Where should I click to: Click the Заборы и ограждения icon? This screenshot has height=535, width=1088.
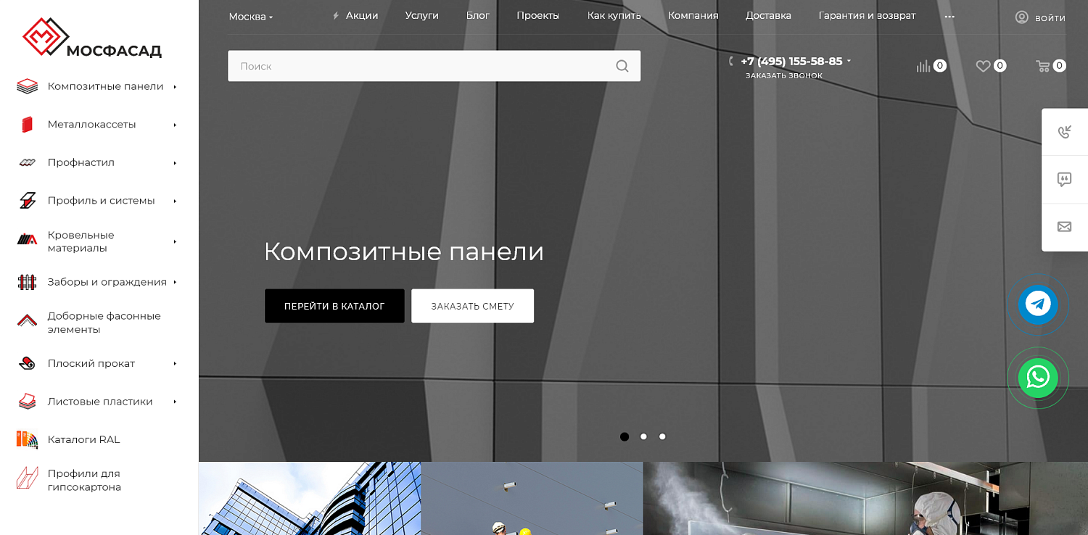coord(27,282)
